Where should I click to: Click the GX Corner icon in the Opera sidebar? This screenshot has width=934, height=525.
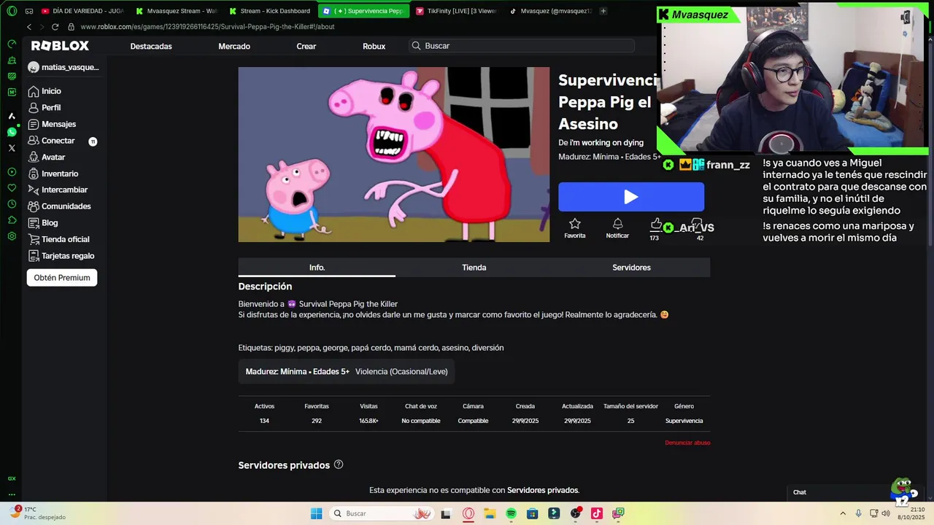[x=12, y=478]
